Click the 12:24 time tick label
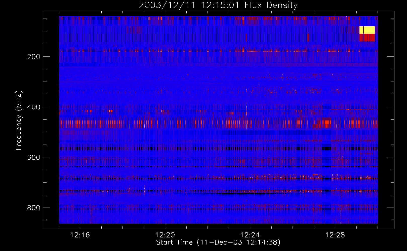407x251 pixels. [x=250, y=235]
